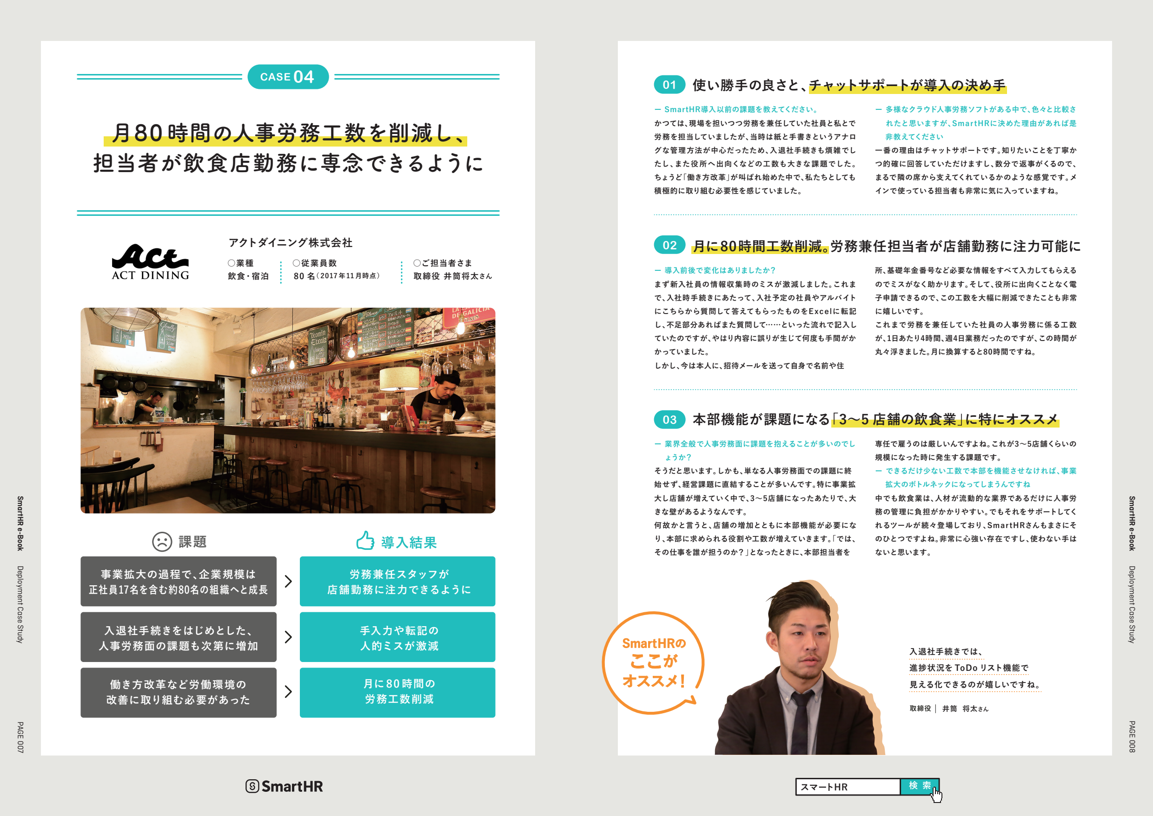The image size is (1153, 816).
Task: Click the heading 使い勝手の良さと、チャットサポートが導入の決め手
Action: [x=849, y=85]
